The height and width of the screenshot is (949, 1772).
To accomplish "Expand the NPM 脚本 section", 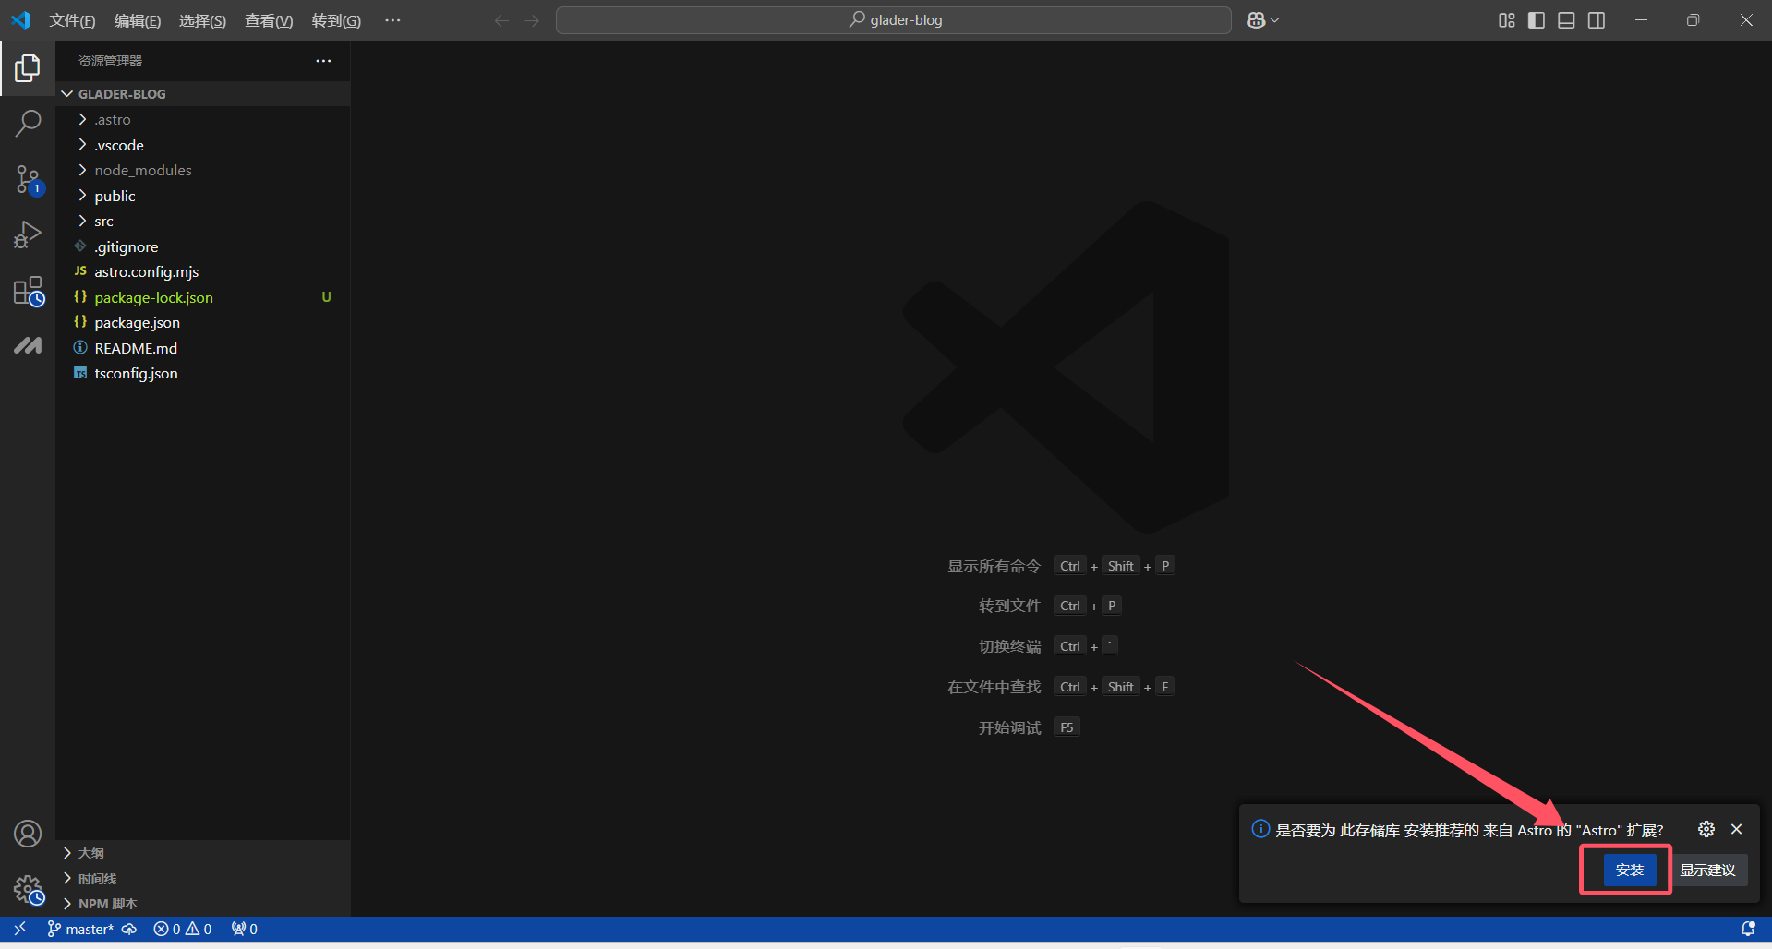I will coord(107,904).
